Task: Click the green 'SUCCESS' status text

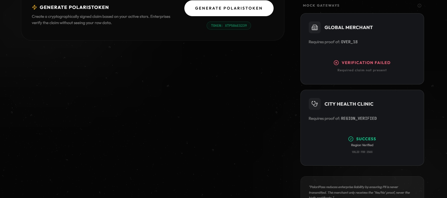Action: point(366,139)
